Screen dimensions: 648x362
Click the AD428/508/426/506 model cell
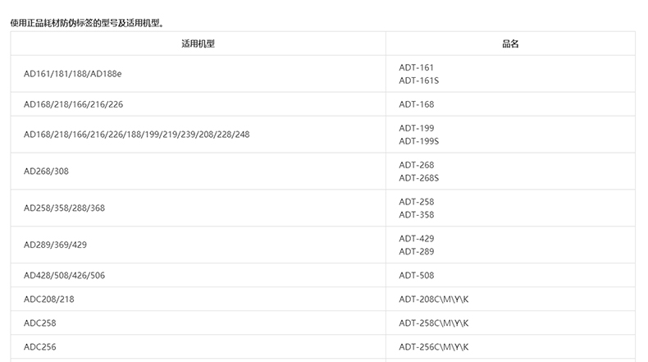64,276
